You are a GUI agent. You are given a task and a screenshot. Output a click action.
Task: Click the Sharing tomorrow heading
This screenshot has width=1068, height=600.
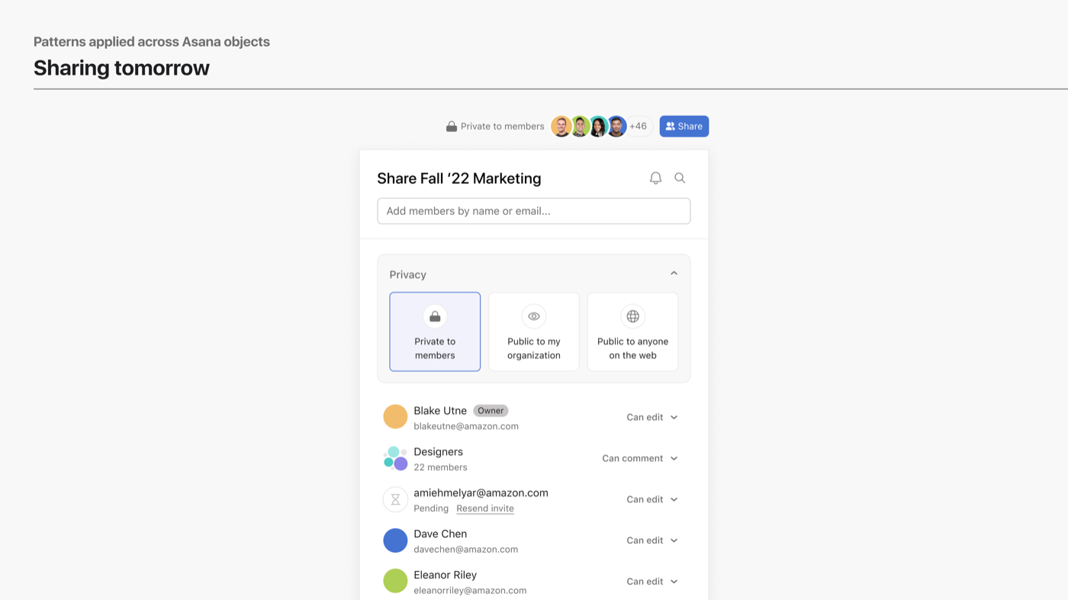pyautogui.click(x=121, y=68)
